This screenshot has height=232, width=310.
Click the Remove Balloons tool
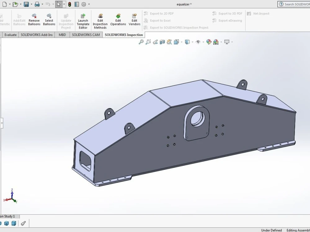tap(34, 20)
